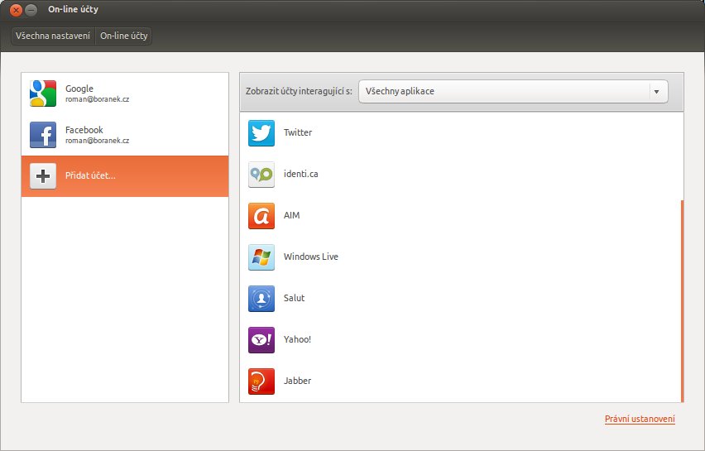
Task: Click the Zobrazit účty interagující s: label
Action: [x=299, y=91]
